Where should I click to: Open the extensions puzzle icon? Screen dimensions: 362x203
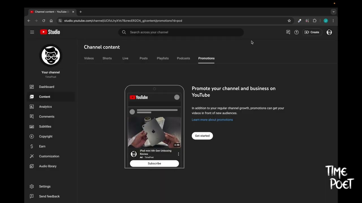314,21
